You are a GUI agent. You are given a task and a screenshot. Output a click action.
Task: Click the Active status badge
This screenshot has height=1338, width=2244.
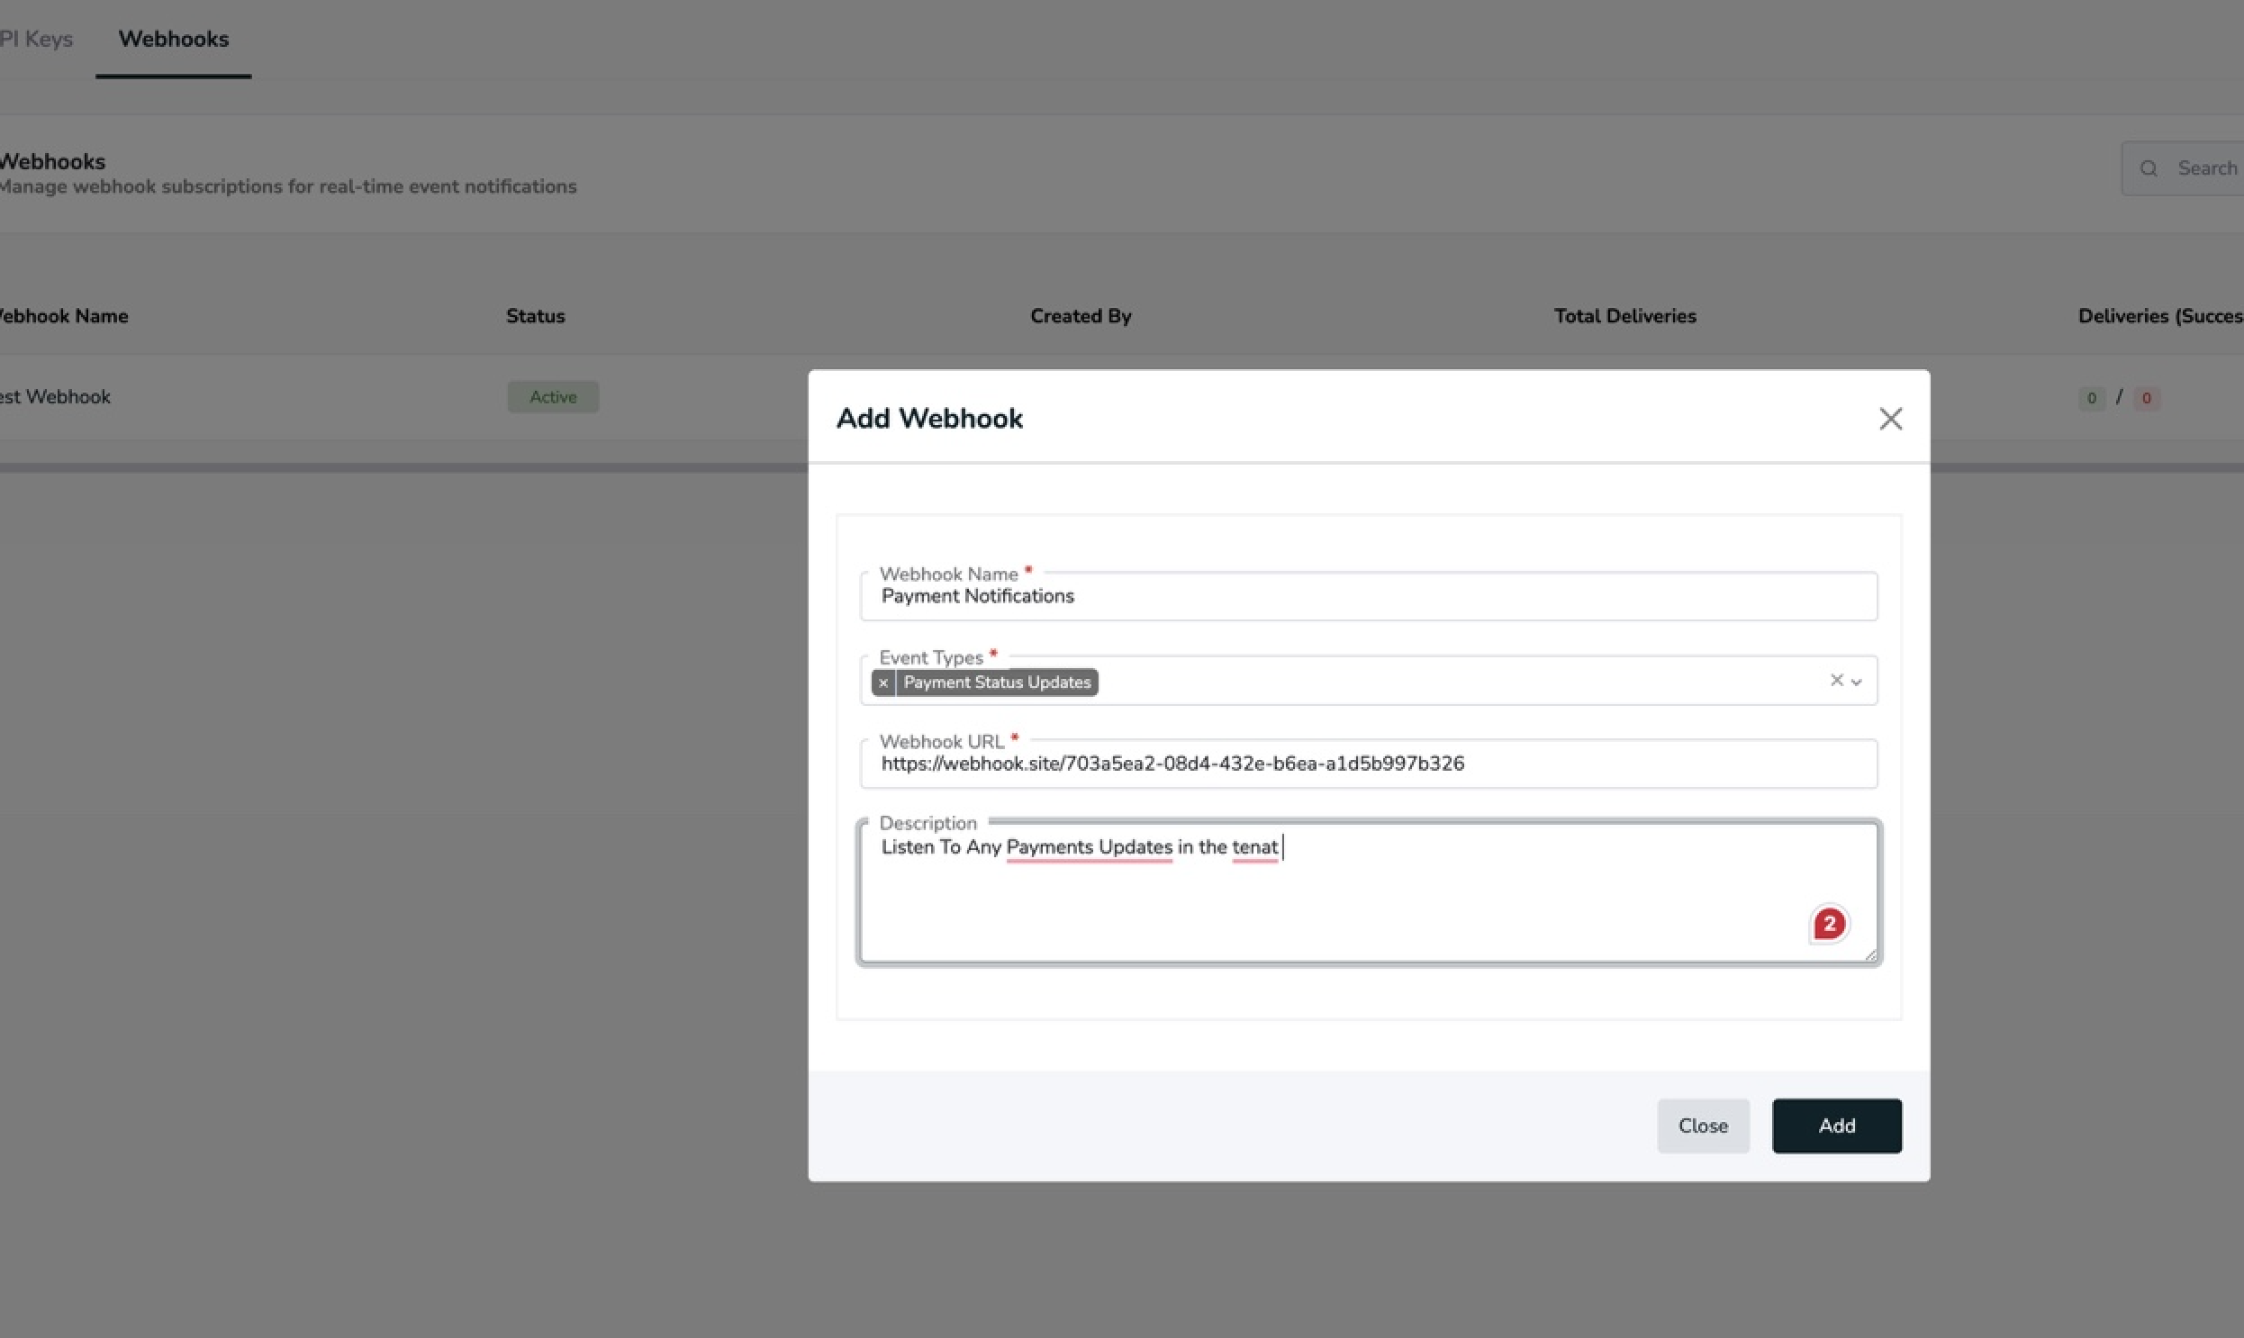(x=553, y=397)
